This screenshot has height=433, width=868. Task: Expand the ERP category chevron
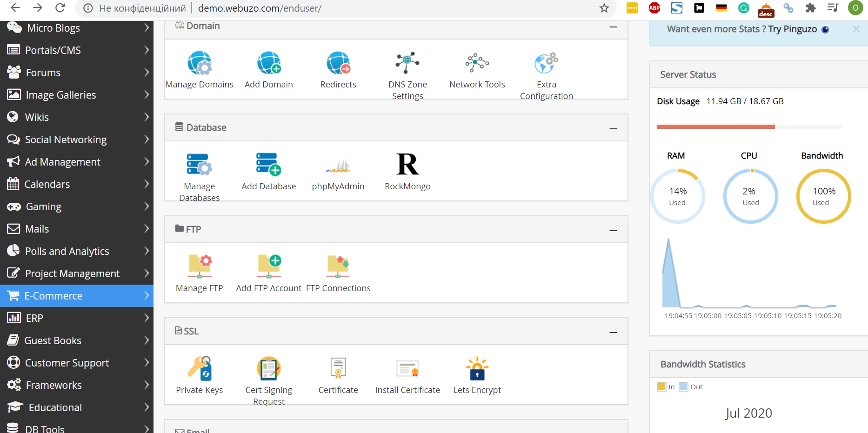click(x=147, y=318)
